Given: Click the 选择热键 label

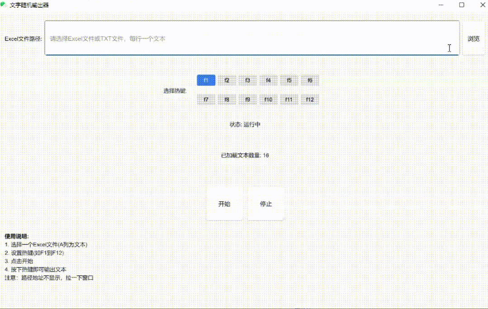Looking at the screenshot, I should (x=175, y=91).
